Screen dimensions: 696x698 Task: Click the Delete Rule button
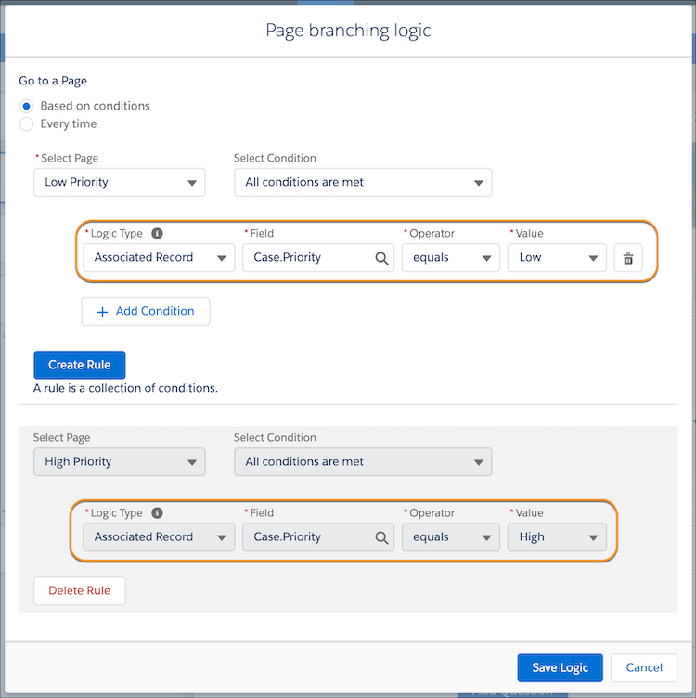(79, 591)
